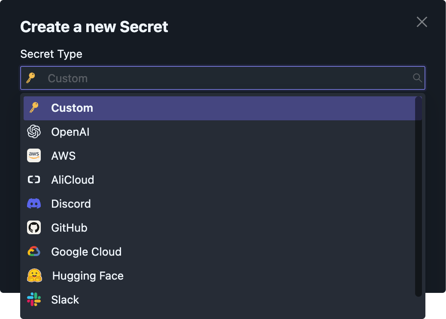
Task: Click the Discord logo icon
Action: tap(34, 204)
